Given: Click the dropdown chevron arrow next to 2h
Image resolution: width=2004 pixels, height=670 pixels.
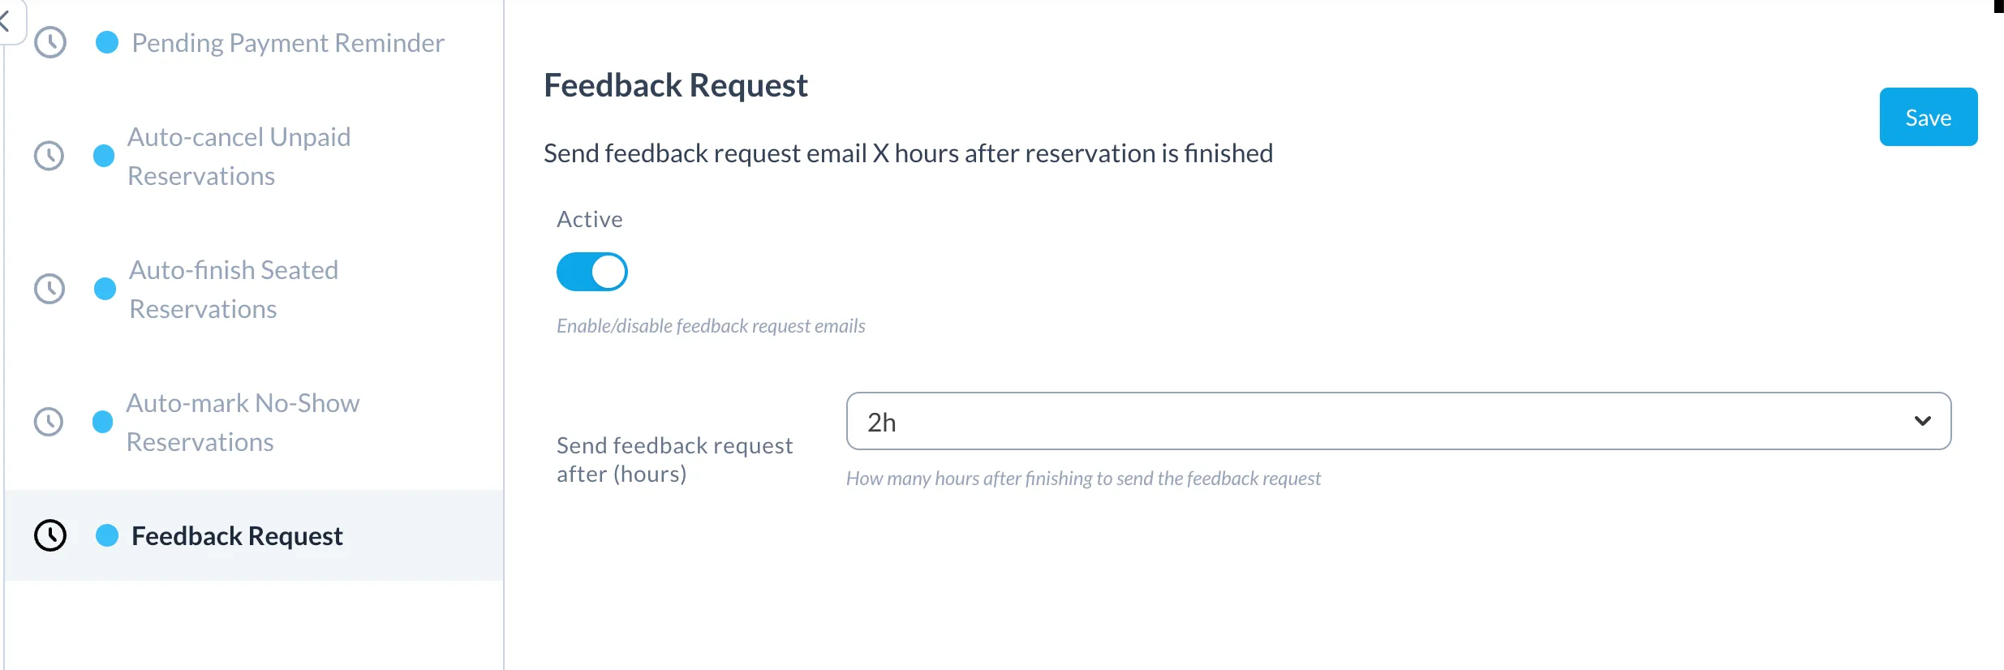Looking at the screenshot, I should 1922,421.
